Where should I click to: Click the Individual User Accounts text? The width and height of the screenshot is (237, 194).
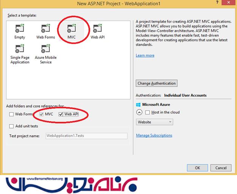click(185, 95)
